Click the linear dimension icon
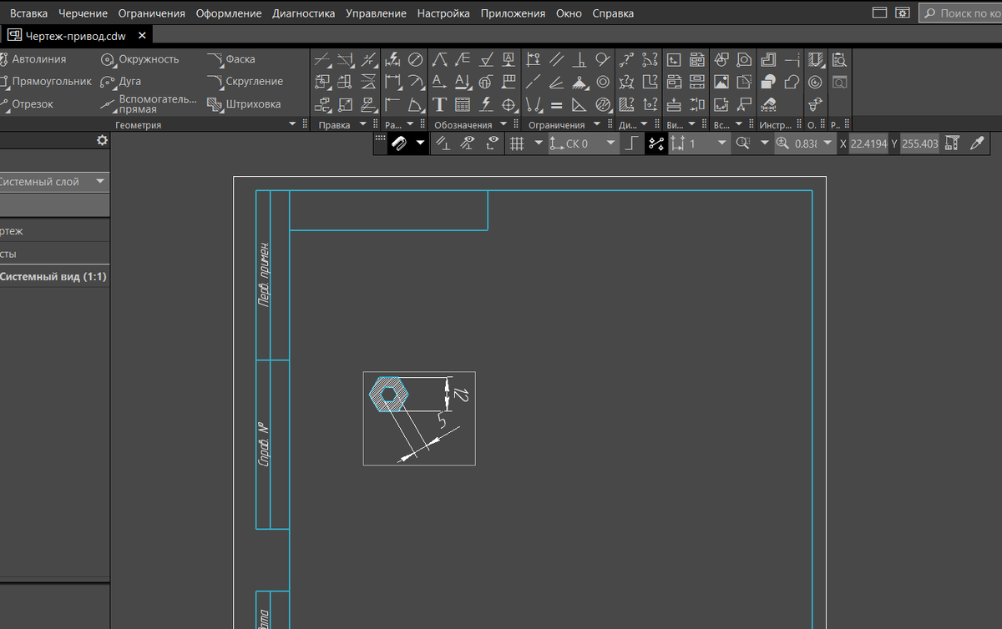 (x=392, y=82)
